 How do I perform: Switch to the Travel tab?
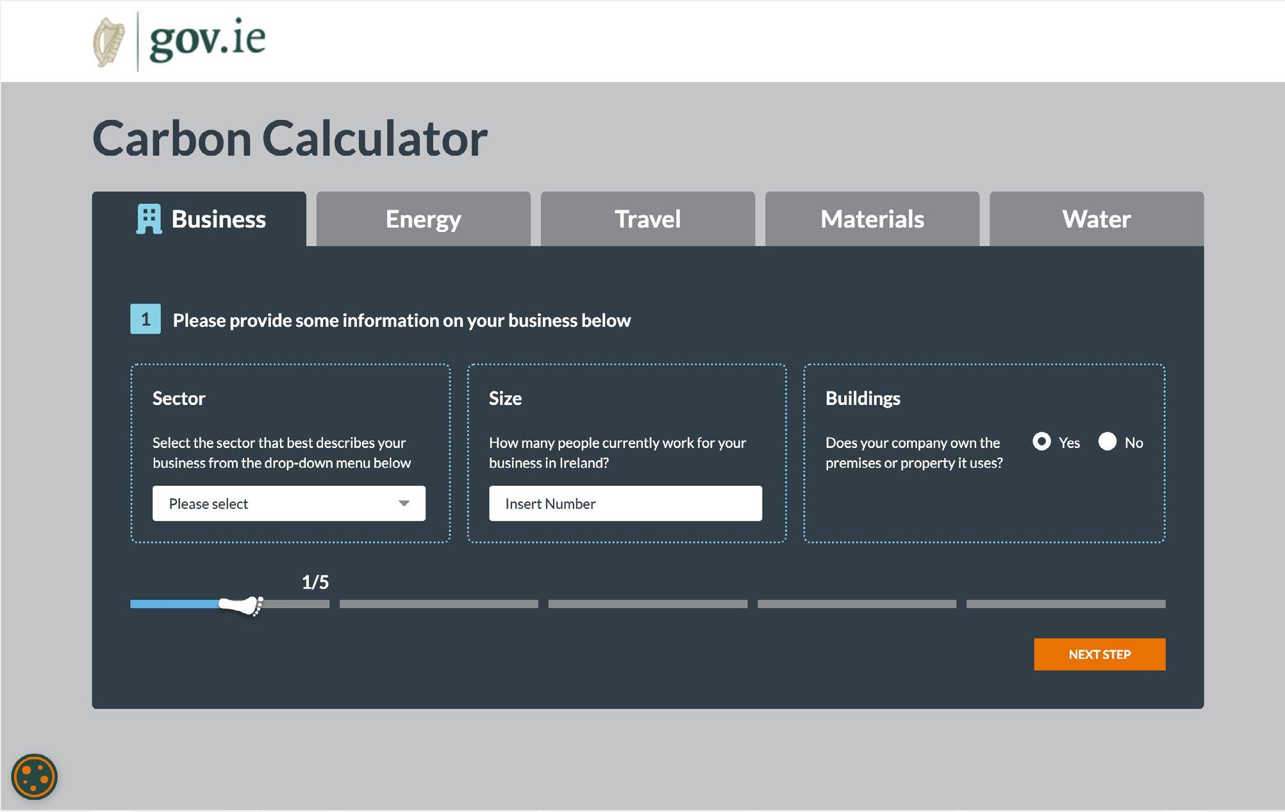[647, 219]
